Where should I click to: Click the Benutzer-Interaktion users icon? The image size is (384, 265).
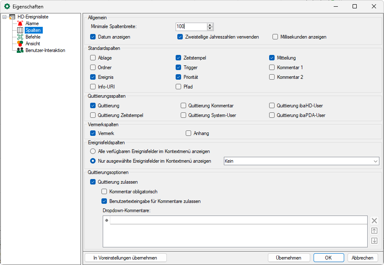(x=20, y=50)
